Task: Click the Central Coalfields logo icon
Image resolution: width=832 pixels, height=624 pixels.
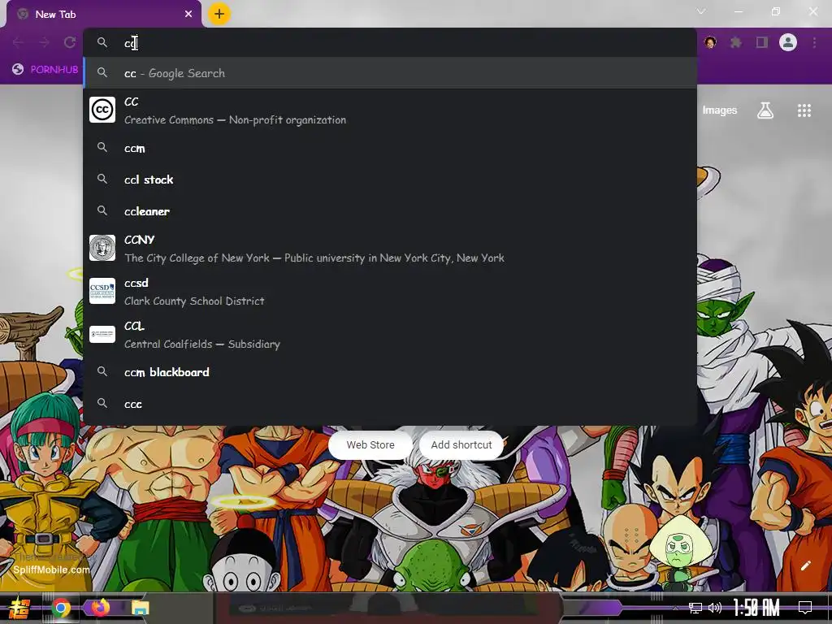Action: (x=102, y=334)
